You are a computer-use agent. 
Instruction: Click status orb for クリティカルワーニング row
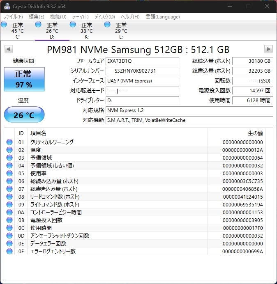click(x=9, y=142)
